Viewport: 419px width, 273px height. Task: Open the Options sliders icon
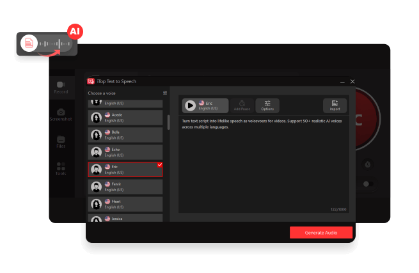click(267, 103)
